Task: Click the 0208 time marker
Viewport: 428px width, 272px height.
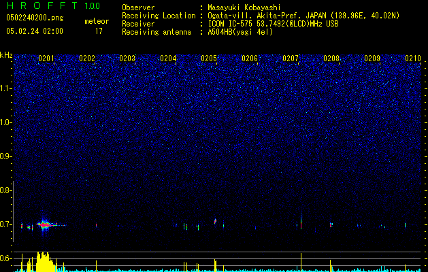Action: point(331,58)
